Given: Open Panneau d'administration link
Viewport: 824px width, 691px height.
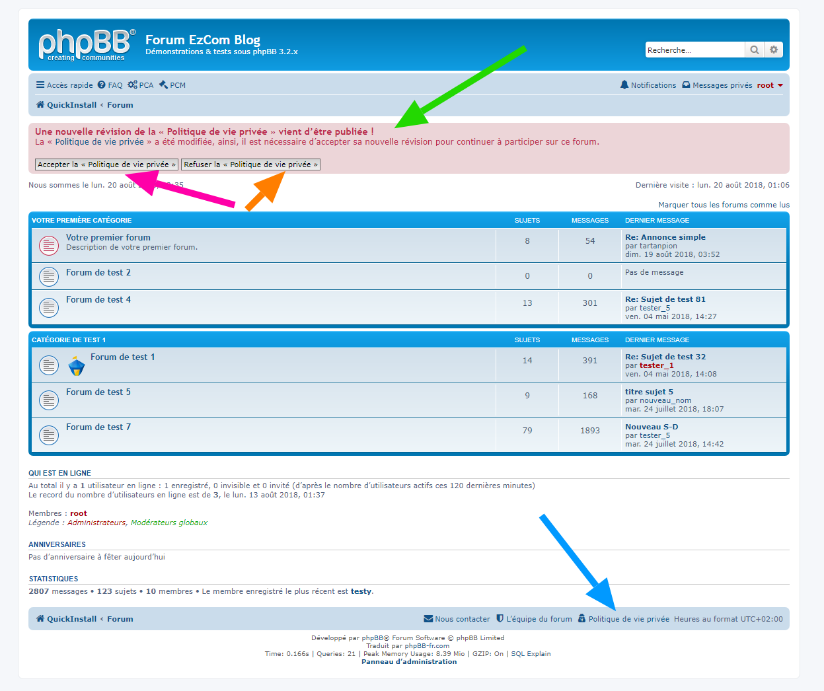Looking at the screenshot, I should (x=409, y=662).
